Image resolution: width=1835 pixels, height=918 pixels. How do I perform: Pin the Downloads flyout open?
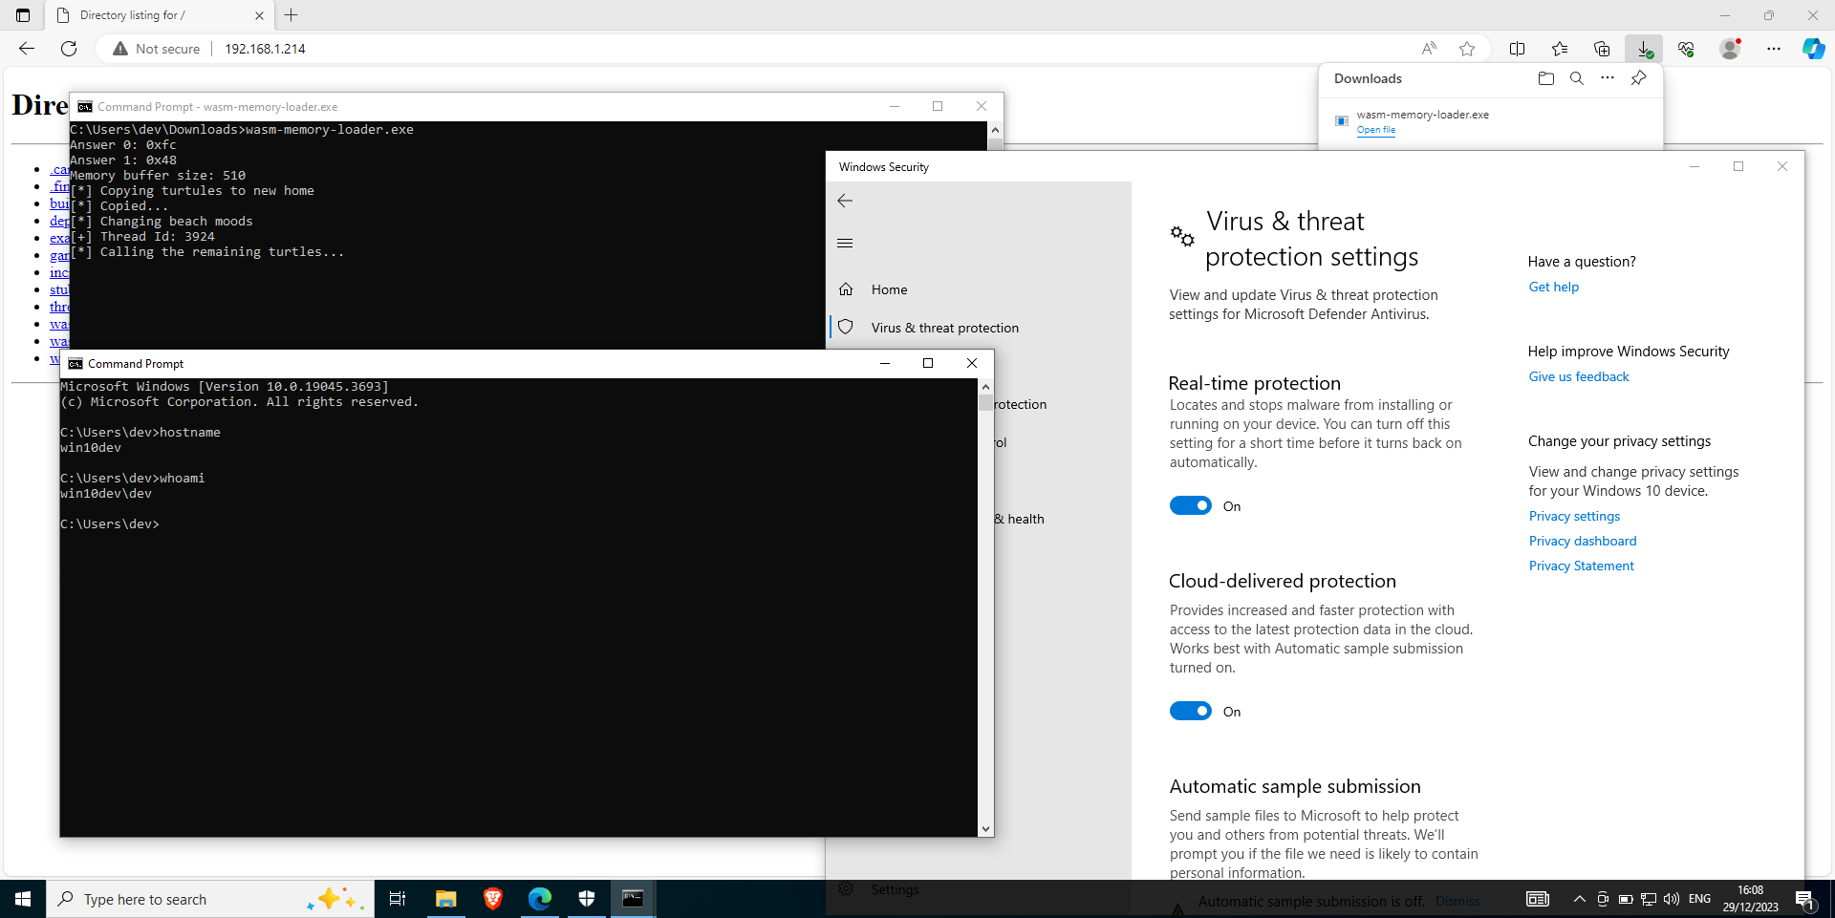click(1638, 78)
